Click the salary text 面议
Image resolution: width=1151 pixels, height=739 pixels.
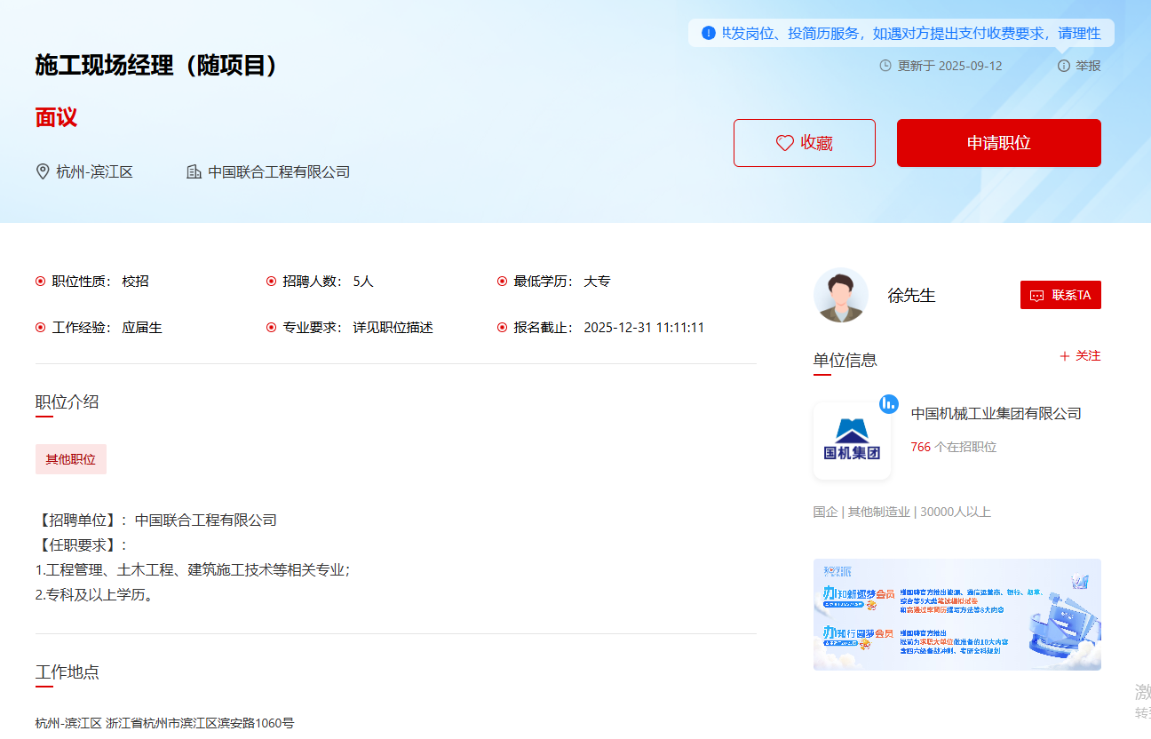pos(57,117)
